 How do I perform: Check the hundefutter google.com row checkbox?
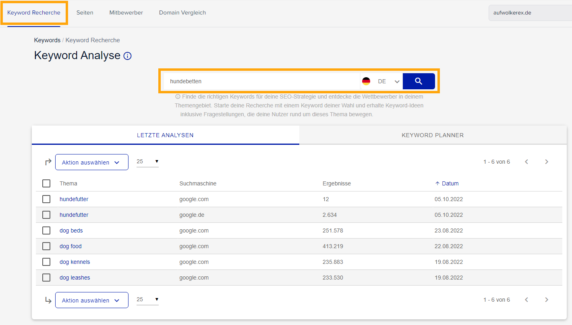(x=46, y=199)
